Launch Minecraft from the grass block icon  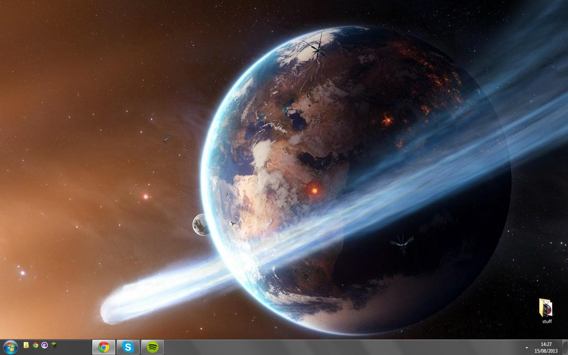[54, 345]
